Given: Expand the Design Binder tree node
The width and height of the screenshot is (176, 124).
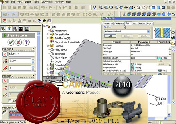Looking at the screenshot, I should tap(48, 34).
